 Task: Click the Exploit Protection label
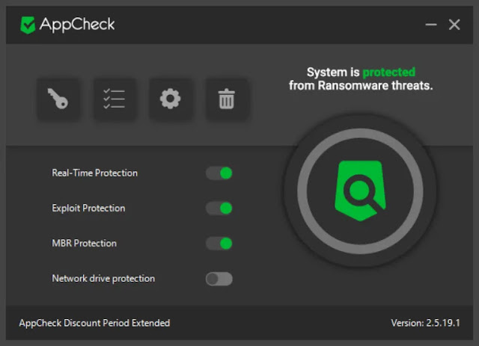[88, 208]
